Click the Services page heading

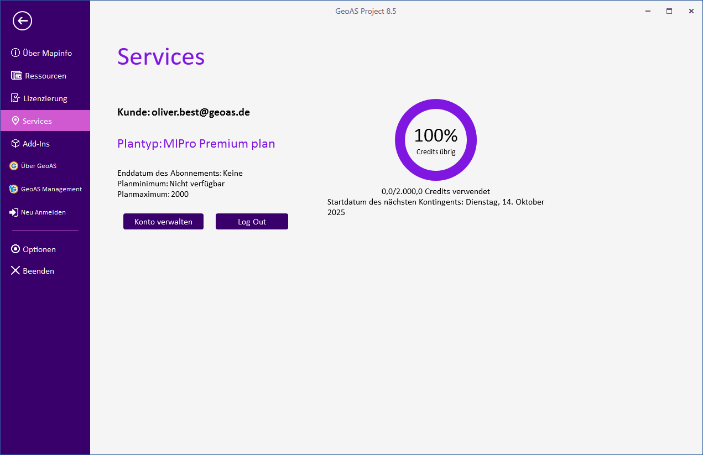(x=161, y=56)
